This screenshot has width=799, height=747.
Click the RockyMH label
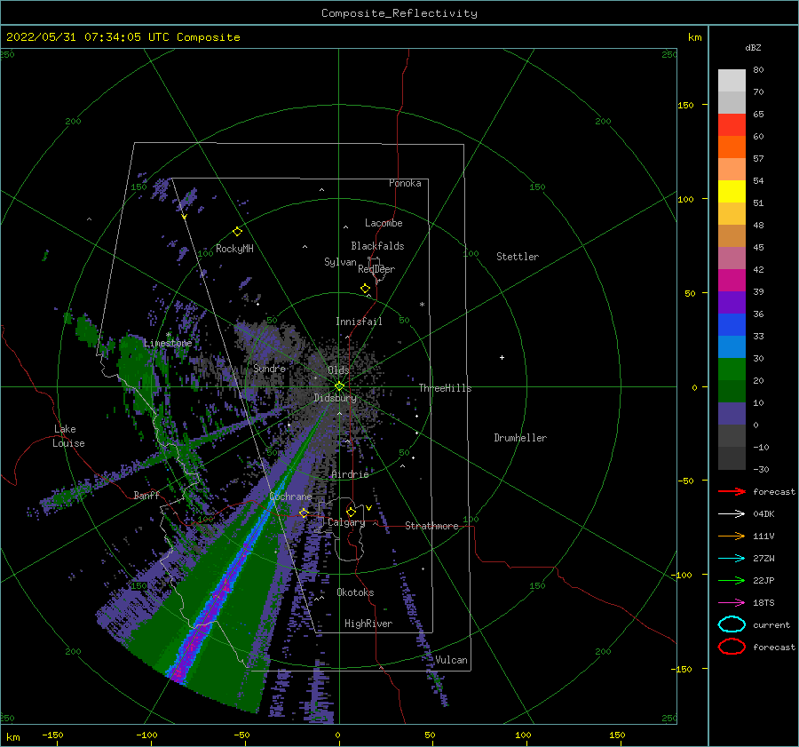tap(234, 249)
